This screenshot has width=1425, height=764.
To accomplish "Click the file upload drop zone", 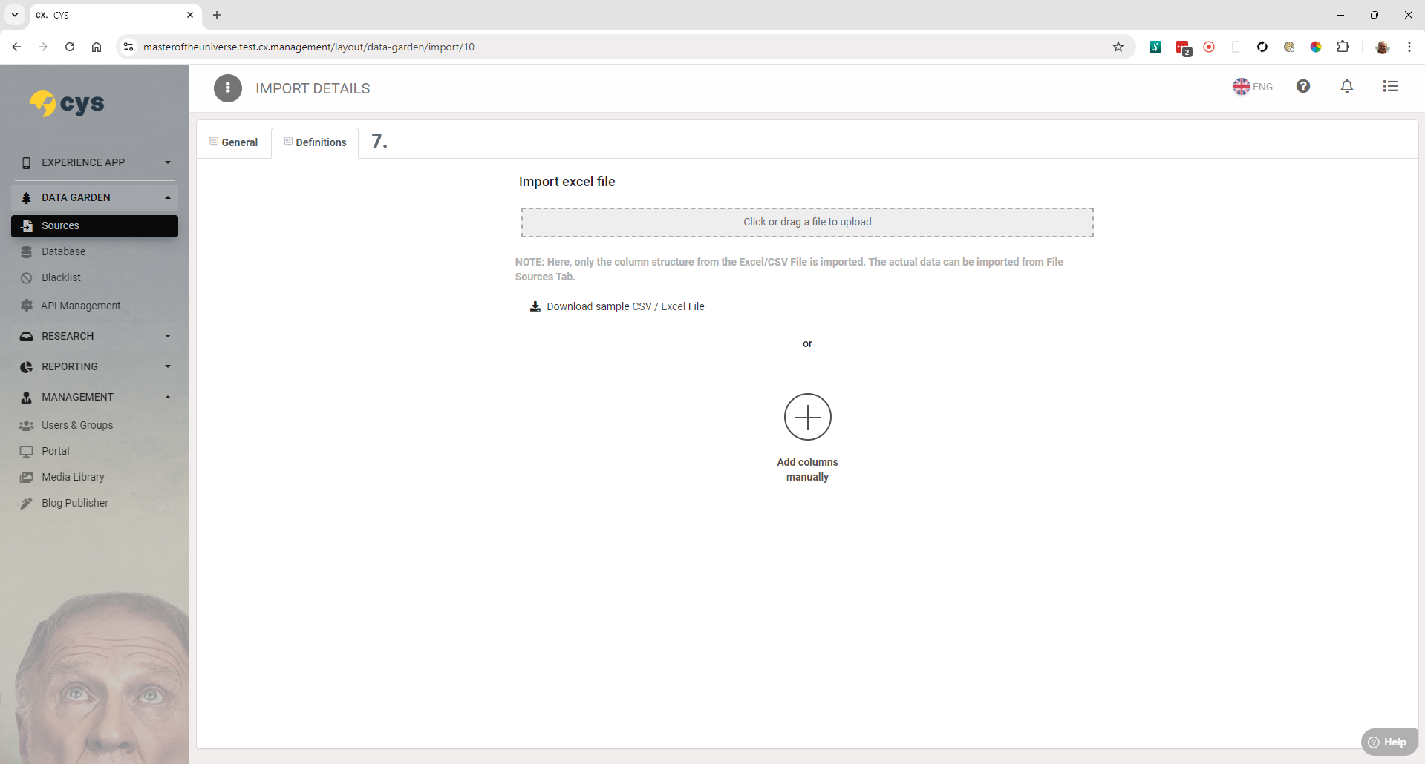I will coord(807,223).
